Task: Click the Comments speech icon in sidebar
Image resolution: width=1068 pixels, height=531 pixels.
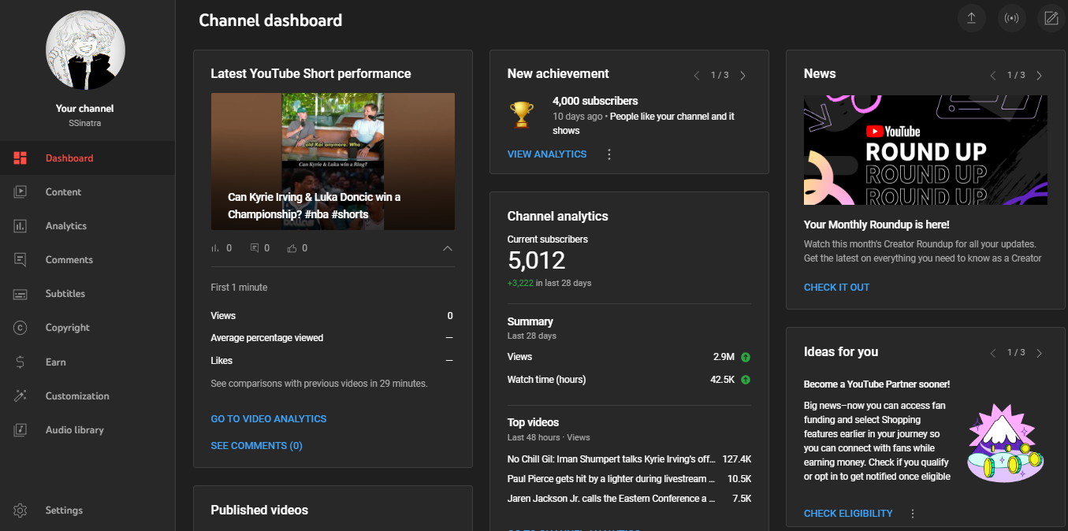Action: pyautogui.click(x=20, y=260)
